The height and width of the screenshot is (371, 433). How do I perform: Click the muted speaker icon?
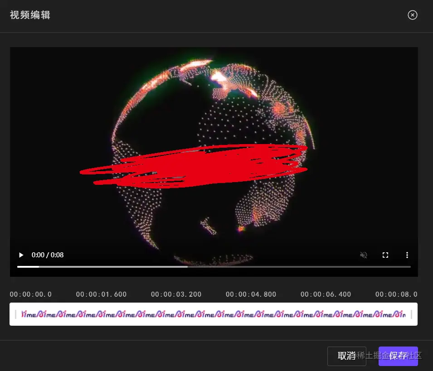(x=363, y=255)
